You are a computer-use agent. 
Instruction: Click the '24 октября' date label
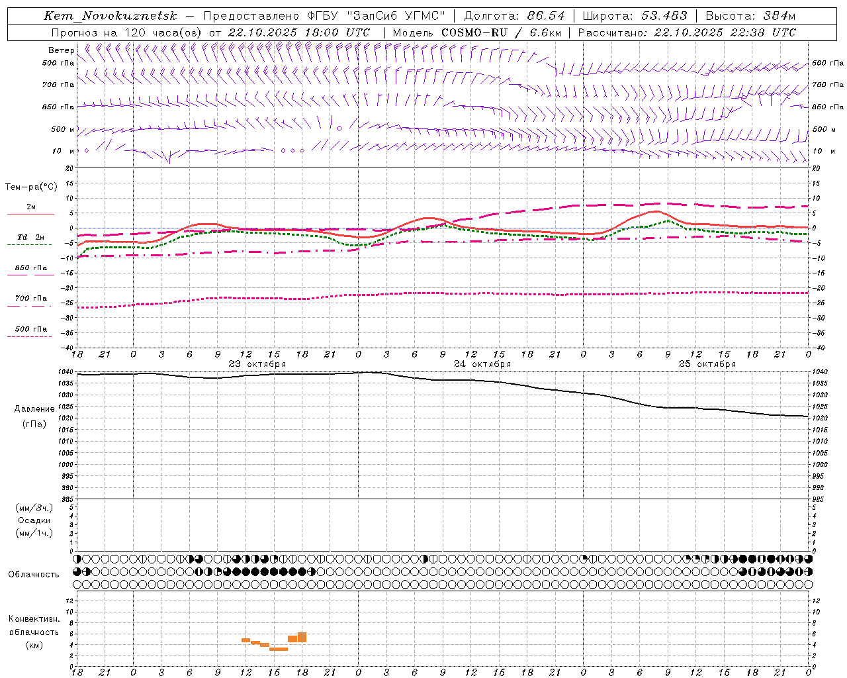[482, 364]
